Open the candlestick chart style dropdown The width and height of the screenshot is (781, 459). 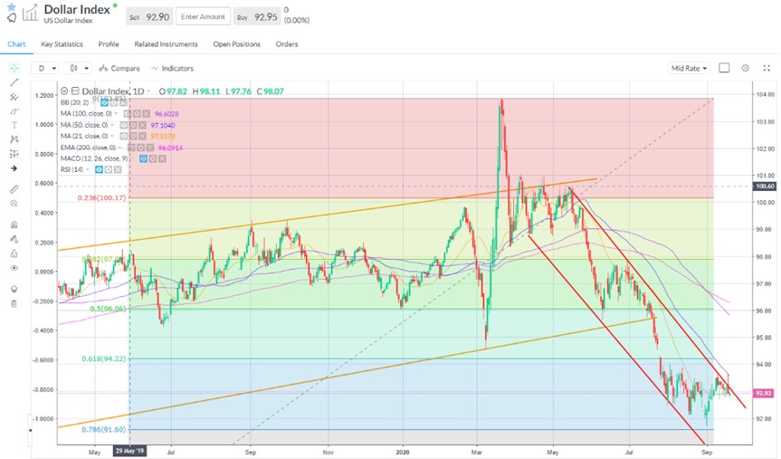click(79, 68)
